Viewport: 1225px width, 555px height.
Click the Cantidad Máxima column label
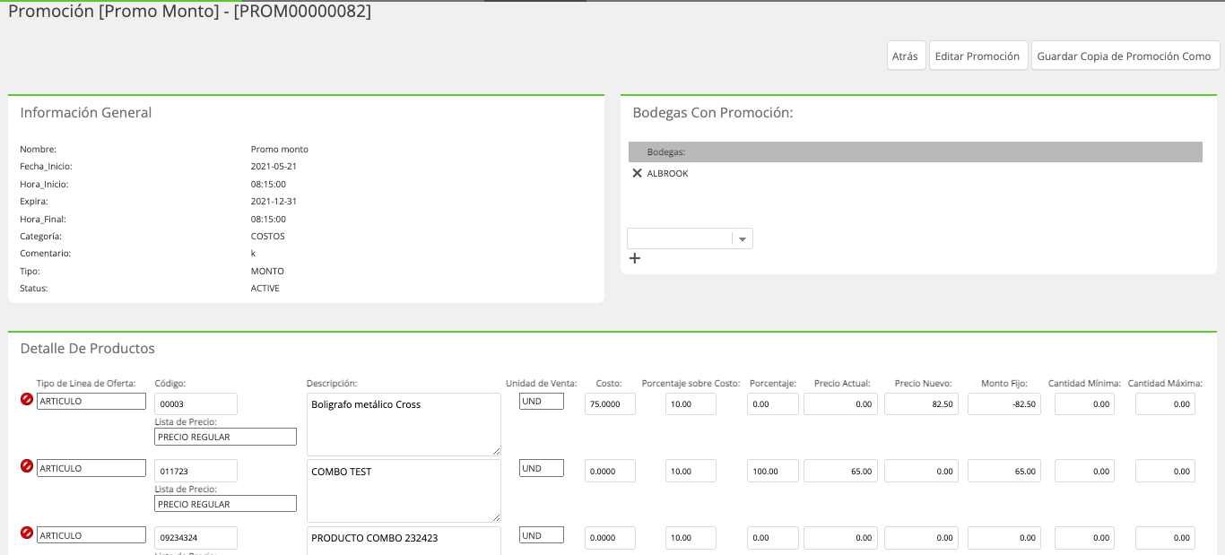[1165, 384]
